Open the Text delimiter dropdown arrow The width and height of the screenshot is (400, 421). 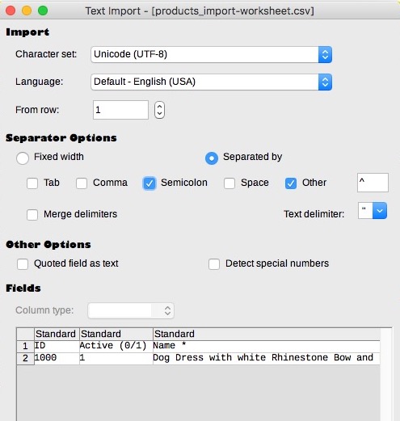[x=380, y=211]
